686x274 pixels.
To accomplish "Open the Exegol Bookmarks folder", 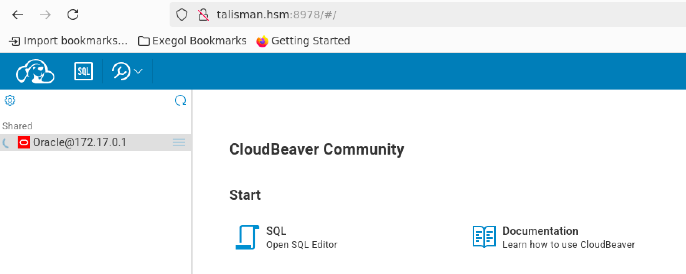I will [193, 41].
